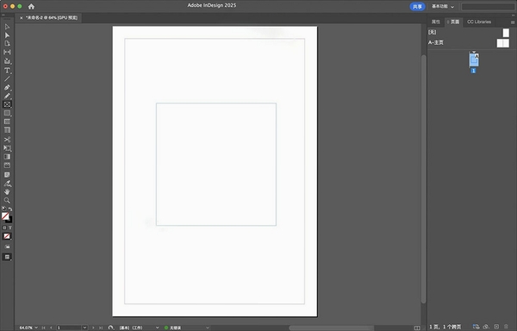Click the blue Share button
This screenshot has height=331, width=517.
(x=417, y=7)
